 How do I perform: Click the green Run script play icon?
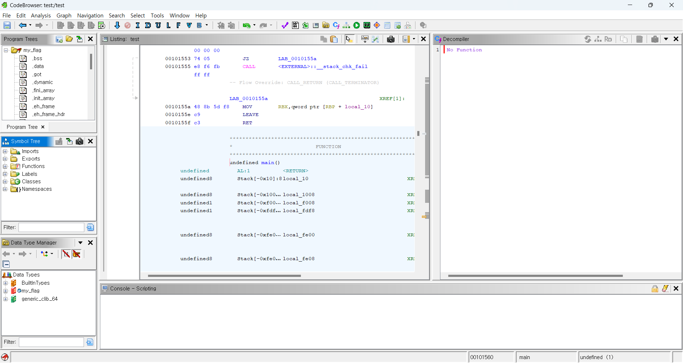click(x=356, y=25)
